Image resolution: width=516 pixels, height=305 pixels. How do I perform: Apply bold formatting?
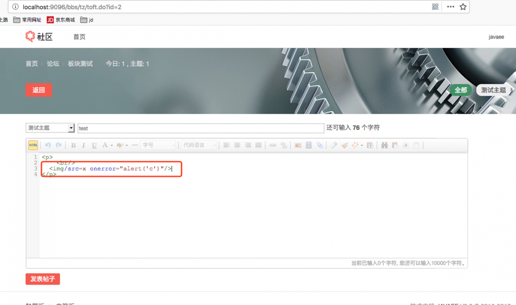pyautogui.click(x=73, y=145)
